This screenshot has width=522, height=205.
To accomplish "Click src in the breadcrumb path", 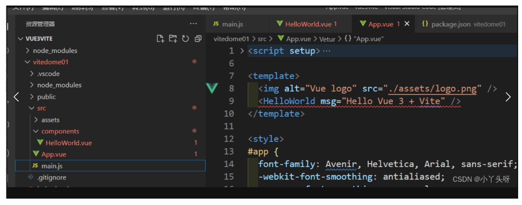I will (262, 39).
